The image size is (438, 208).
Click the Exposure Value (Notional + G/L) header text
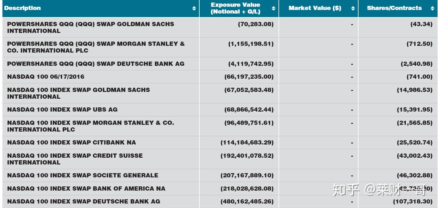[235, 8]
